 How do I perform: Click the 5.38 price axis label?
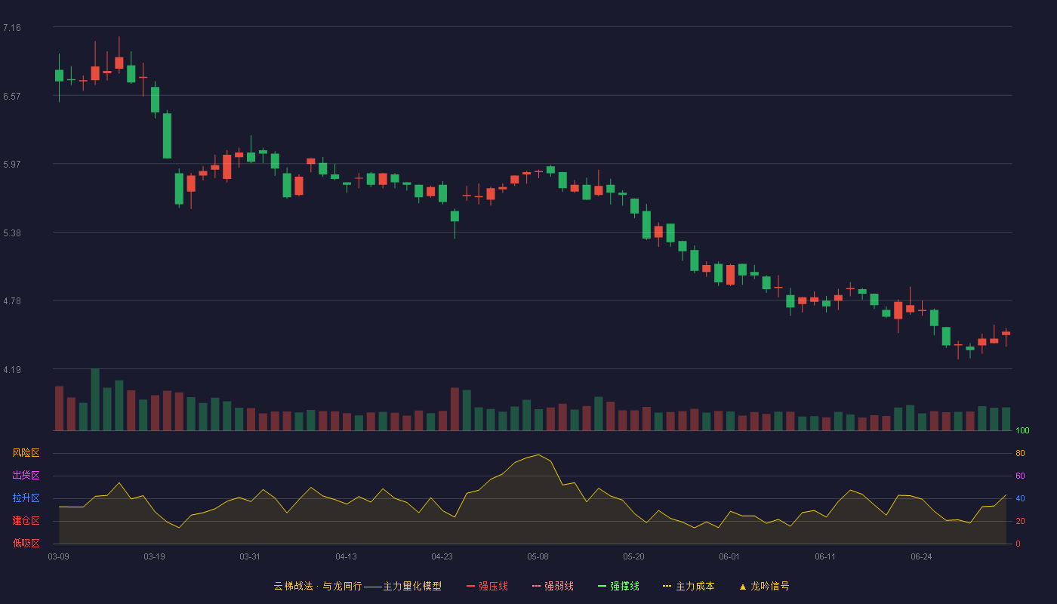pyautogui.click(x=12, y=233)
